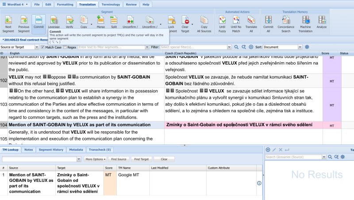Open glossary settings gear icon
Screen dimensions: 354x200
[x=342, y=157]
